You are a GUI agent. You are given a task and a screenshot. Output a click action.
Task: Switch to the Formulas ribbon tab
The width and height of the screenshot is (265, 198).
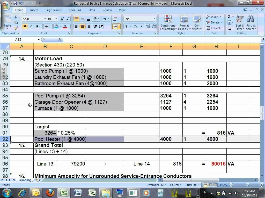75,10
